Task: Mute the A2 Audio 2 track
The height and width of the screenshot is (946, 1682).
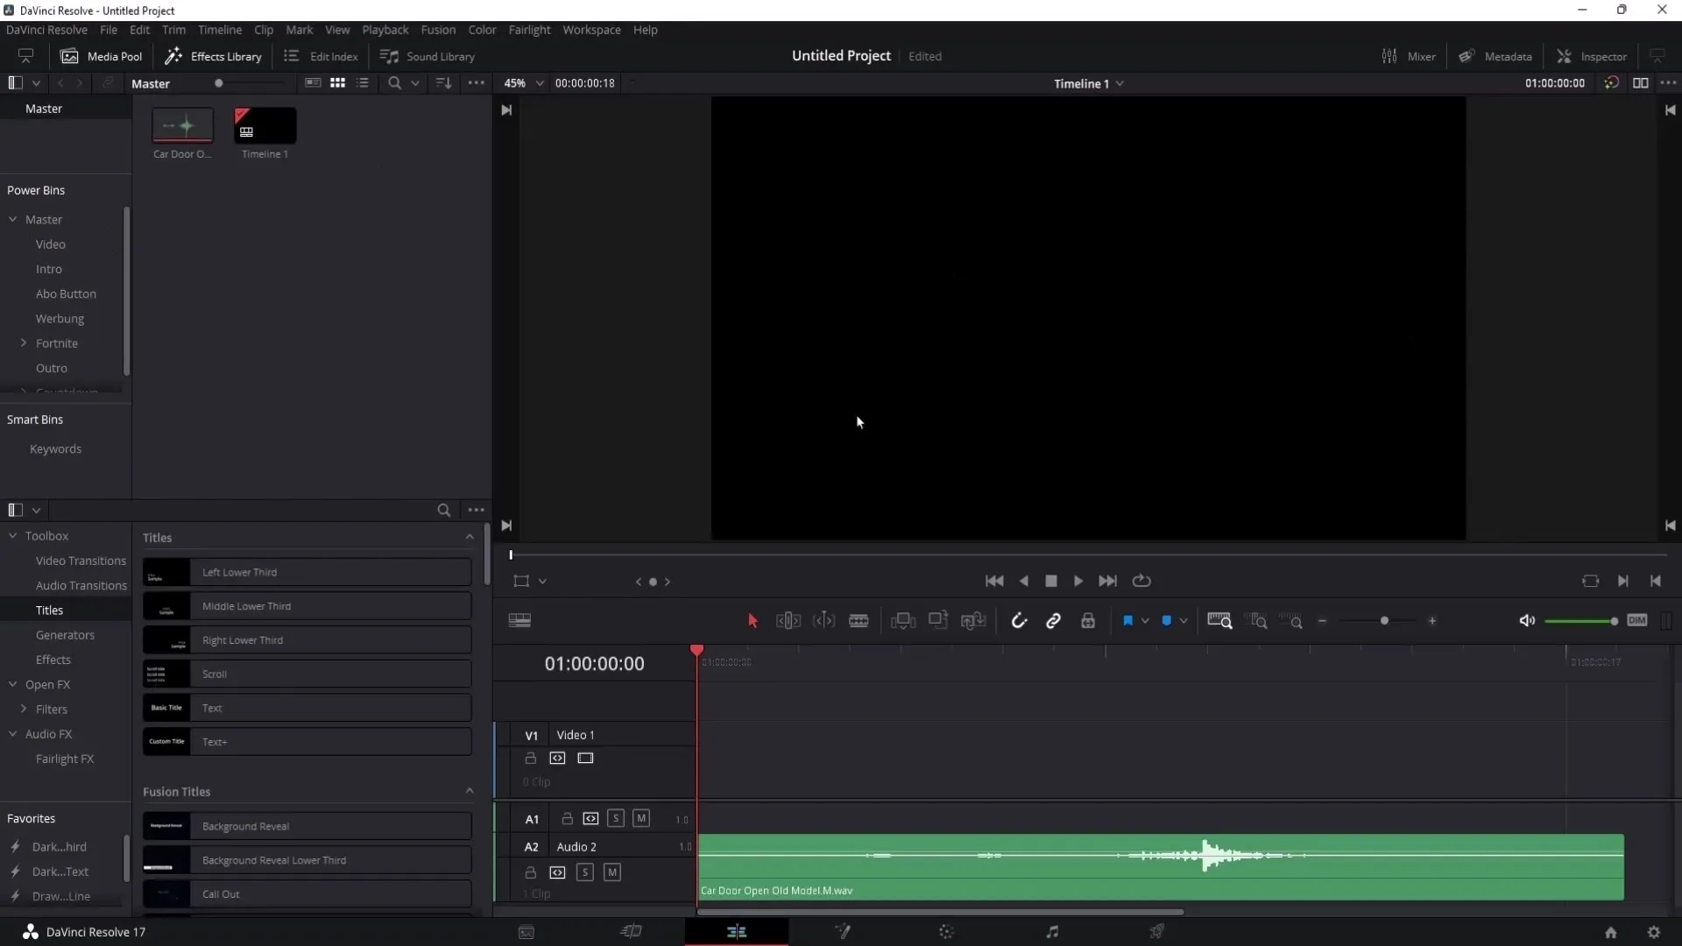Action: pos(611,871)
